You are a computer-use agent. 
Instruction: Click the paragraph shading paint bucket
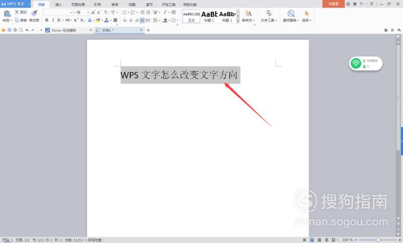coord(166,20)
